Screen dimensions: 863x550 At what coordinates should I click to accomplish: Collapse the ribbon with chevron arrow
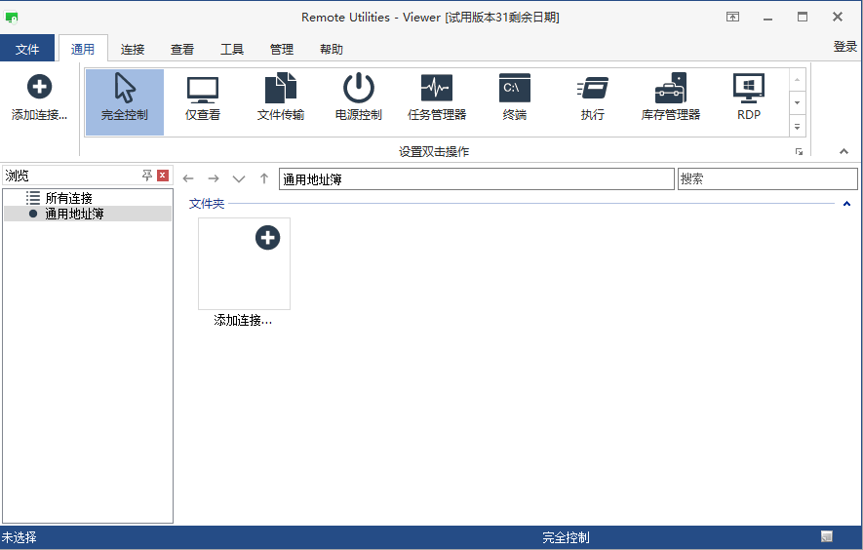843,151
